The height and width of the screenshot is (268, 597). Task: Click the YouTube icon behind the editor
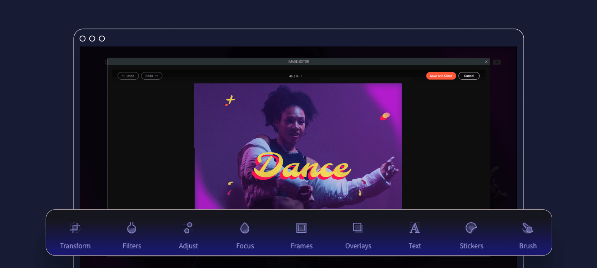click(497, 62)
